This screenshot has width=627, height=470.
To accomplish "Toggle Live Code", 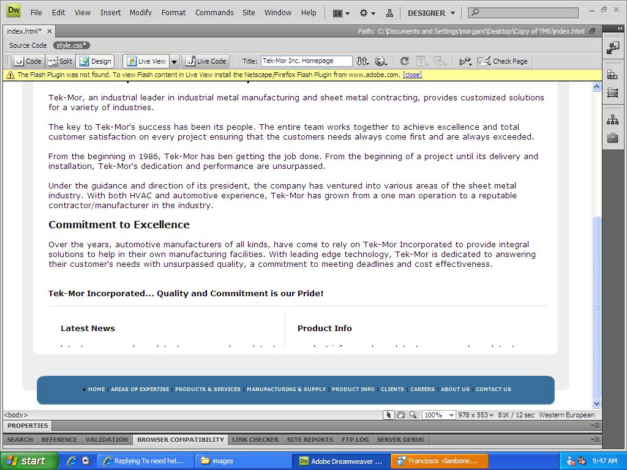I will [x=206, y=61].
